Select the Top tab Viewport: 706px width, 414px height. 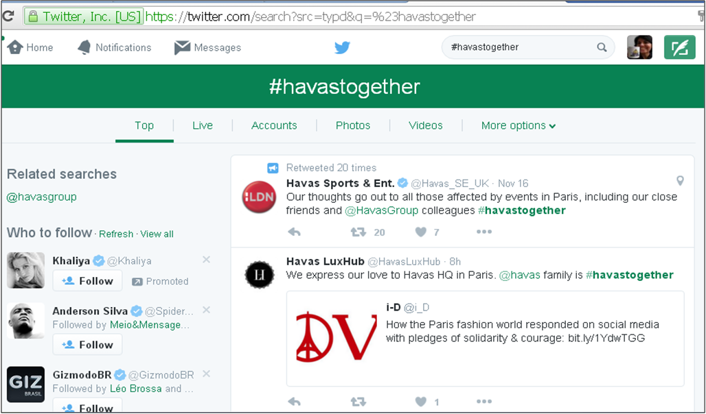coord(144,125)
